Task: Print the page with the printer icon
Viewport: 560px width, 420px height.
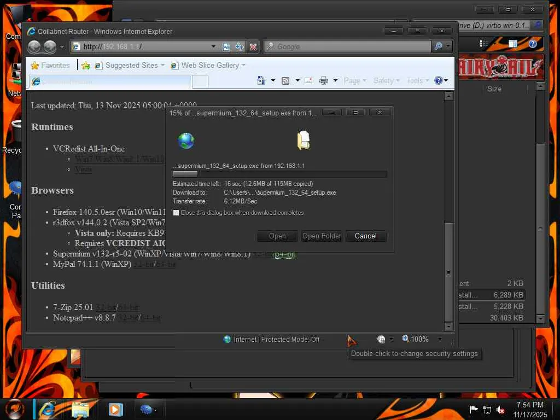Action: pyautogui.click(x=324, y=80)
